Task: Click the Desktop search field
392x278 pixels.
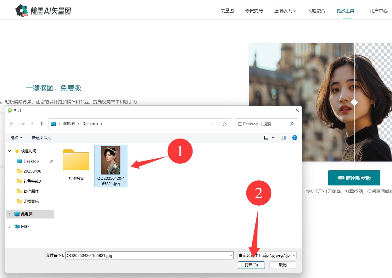Action: pyautogui.click(x=263, y=124)
